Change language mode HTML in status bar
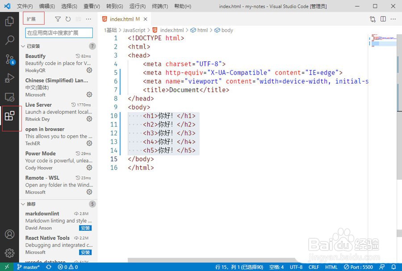This screenshot has width=402, height=271. coord(331,267)
